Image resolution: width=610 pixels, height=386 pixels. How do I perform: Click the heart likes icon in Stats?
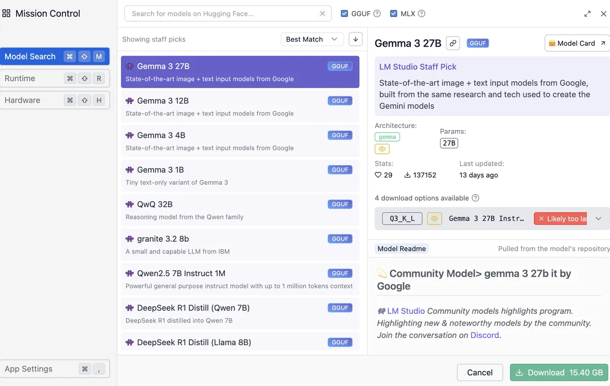click(378, 175)
